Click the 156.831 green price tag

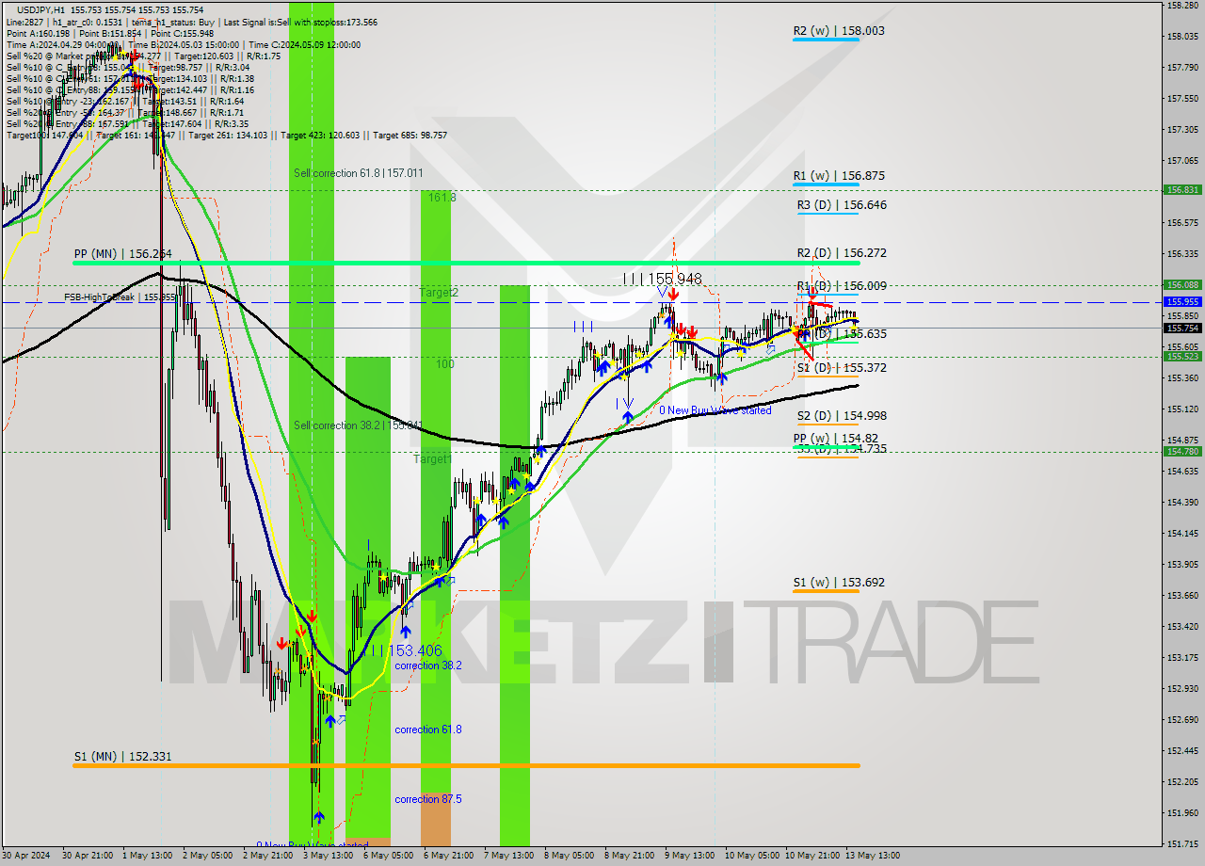tap(1182, 190)
